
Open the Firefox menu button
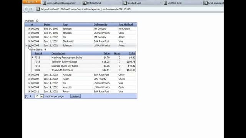click(x=32, y=2)
